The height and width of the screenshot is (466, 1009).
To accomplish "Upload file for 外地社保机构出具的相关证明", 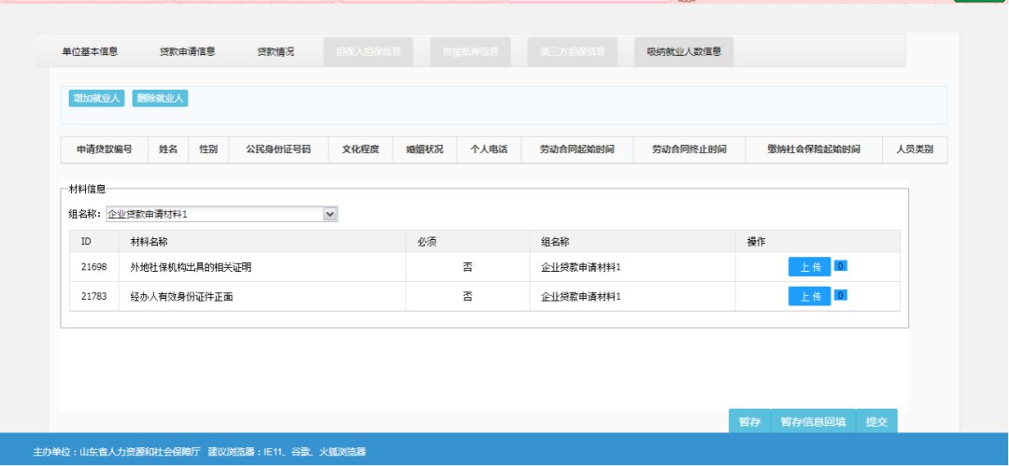I will click(809, 267).
